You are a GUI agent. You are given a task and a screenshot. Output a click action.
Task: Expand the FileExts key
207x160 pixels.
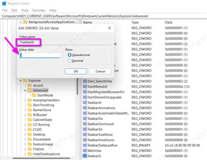point(25,149)
